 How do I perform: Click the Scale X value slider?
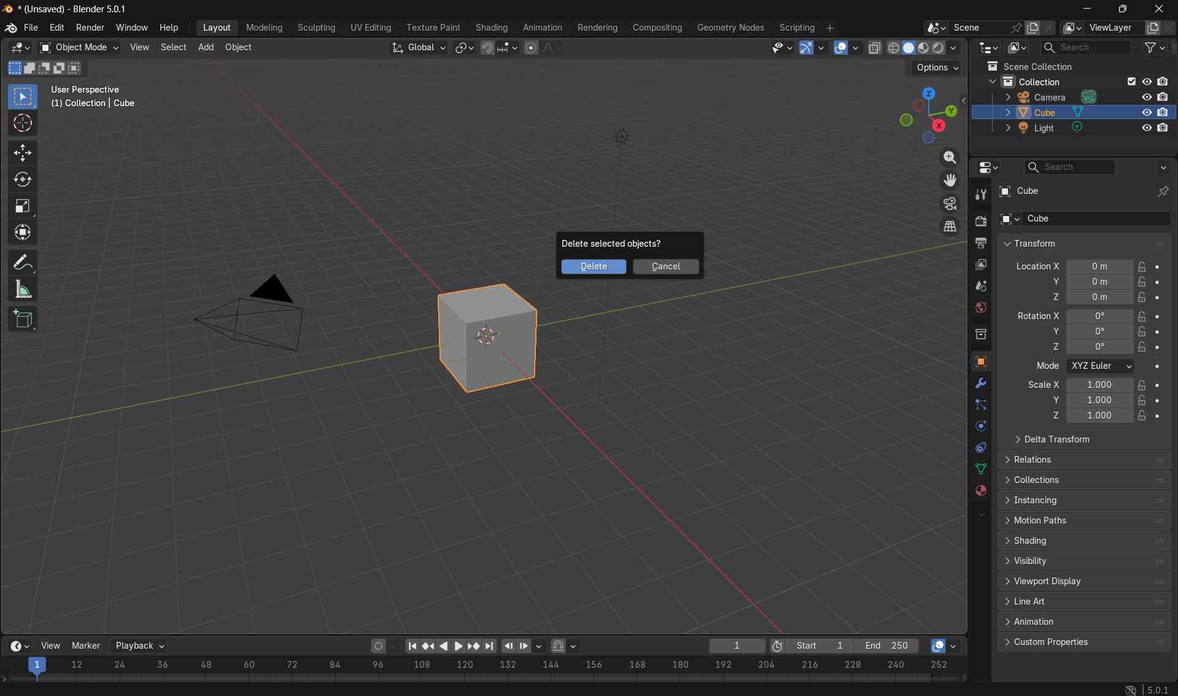(1101, 385)
